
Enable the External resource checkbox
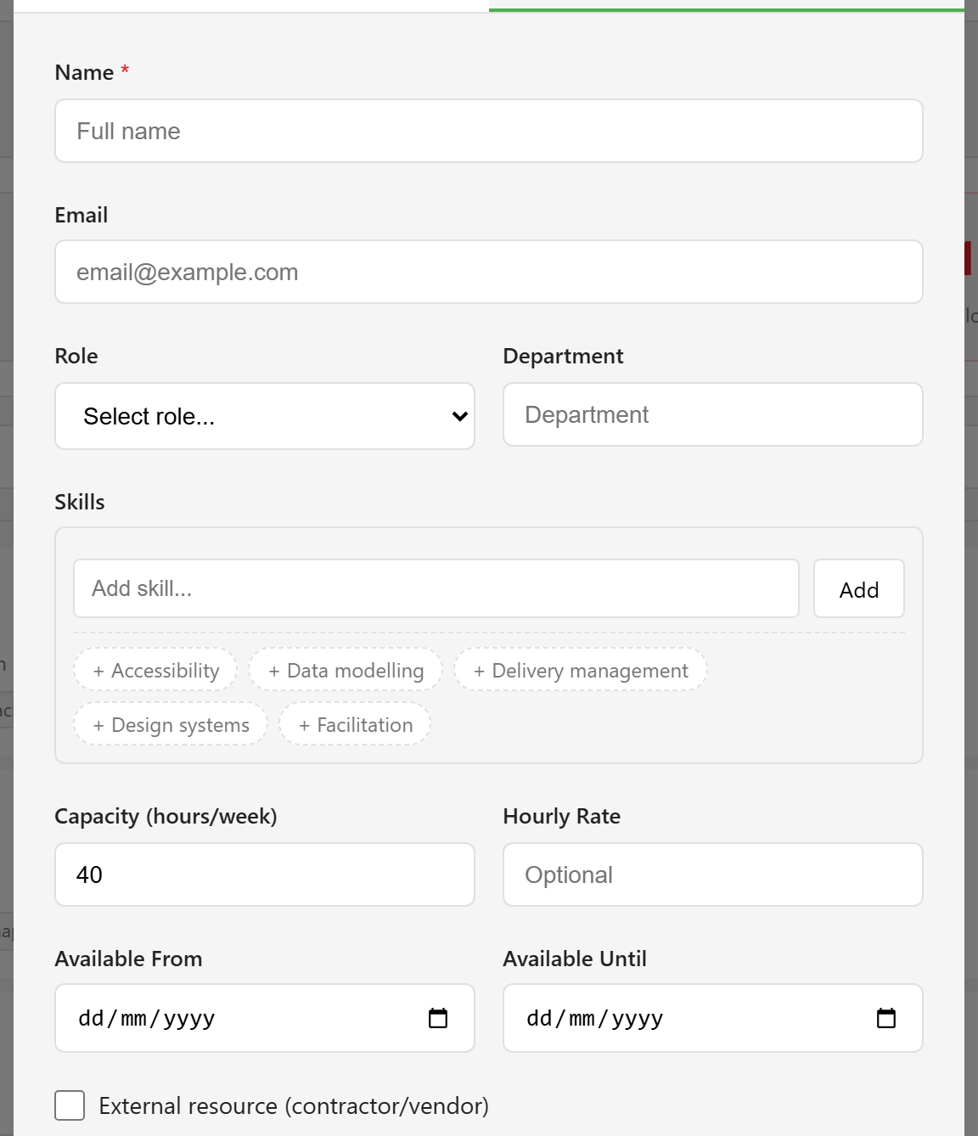(x=70, y=1105)
